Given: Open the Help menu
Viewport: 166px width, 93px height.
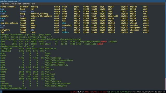Looking at the screenshot, I should point(33,4).
